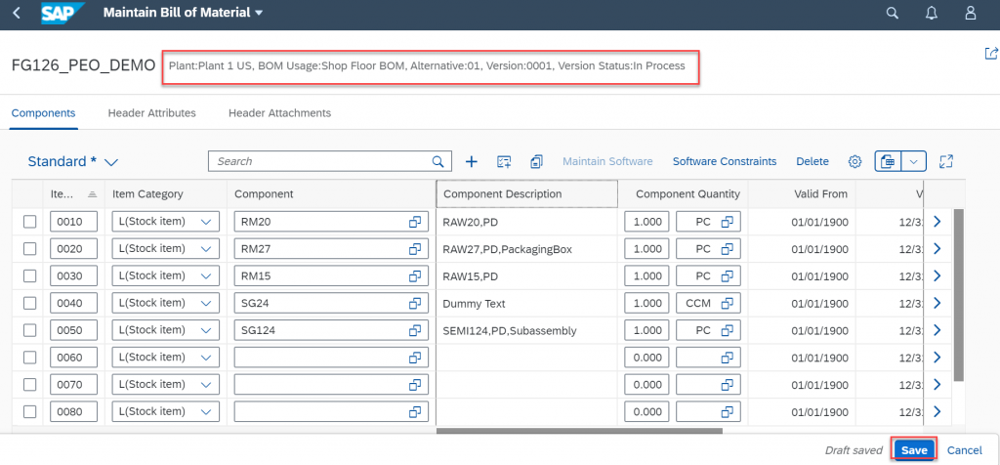The image size is (1000, 465).
Task: Click the copy components icon
Action: click(x=536, y=161)
